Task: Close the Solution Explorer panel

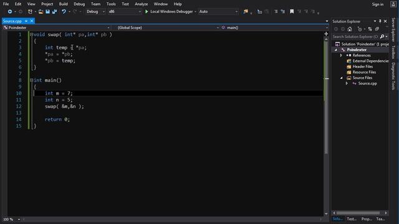Action: (385, 21)
